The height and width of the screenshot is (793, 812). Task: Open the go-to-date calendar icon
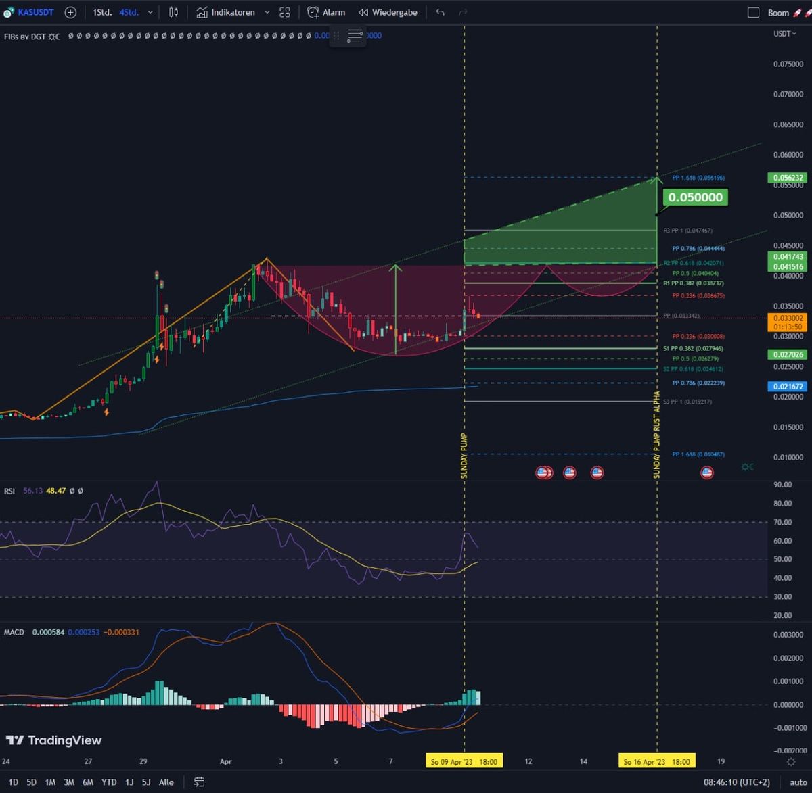pyautogui.click(x=199, y=782)
